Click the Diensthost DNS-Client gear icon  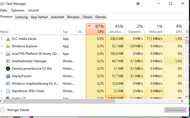8,91
